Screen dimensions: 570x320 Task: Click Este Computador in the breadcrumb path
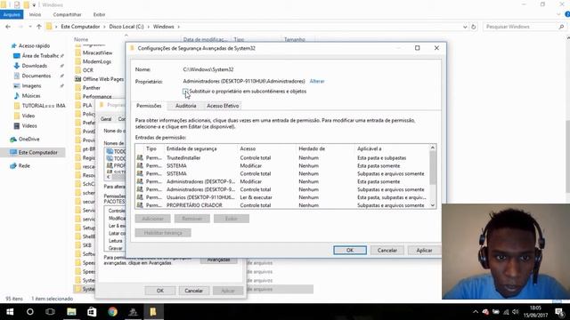click(80, 27)
